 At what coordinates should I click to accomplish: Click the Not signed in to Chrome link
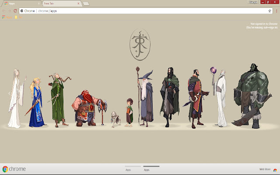262,25
